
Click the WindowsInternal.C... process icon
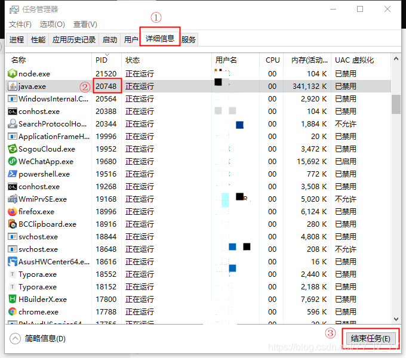[x=12, y=99]
